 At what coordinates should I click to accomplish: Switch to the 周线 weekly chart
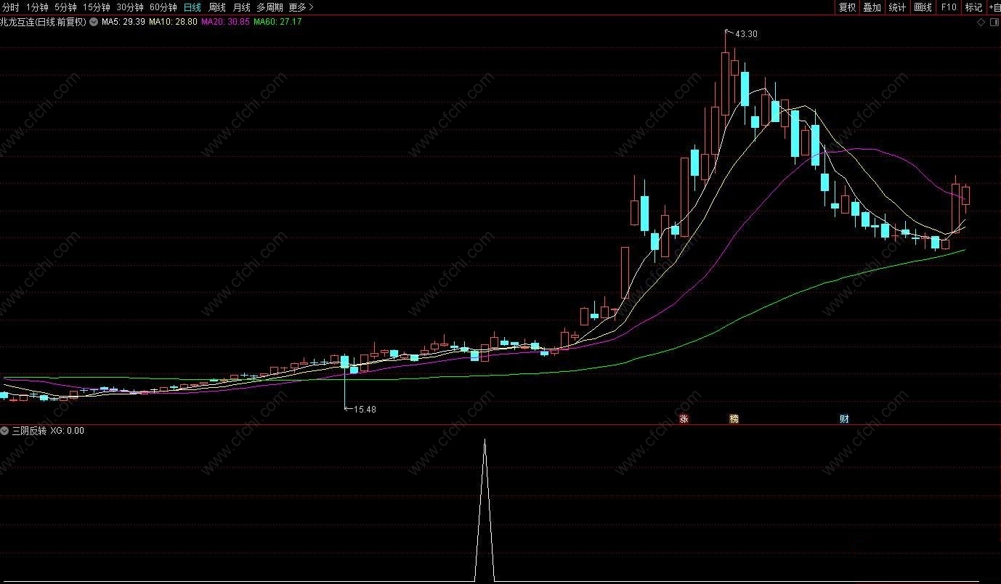217,7
